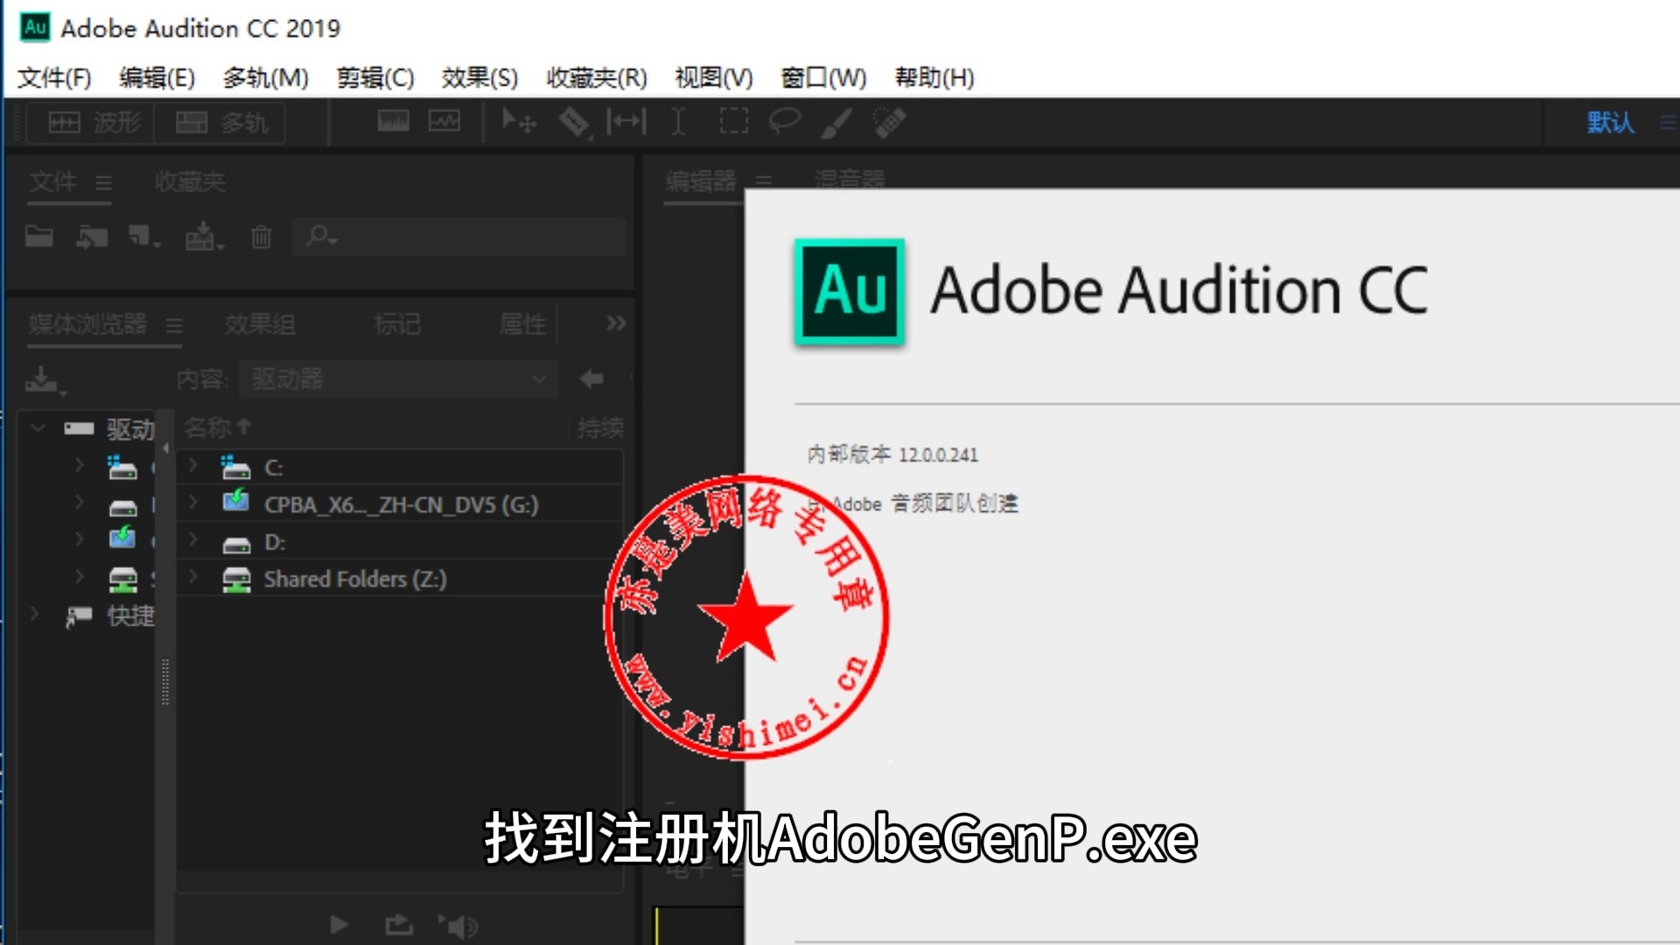This screenshot has height=945, width=1680.
Task: Switch to the 效果组 tab
Action: pos(260,325)
